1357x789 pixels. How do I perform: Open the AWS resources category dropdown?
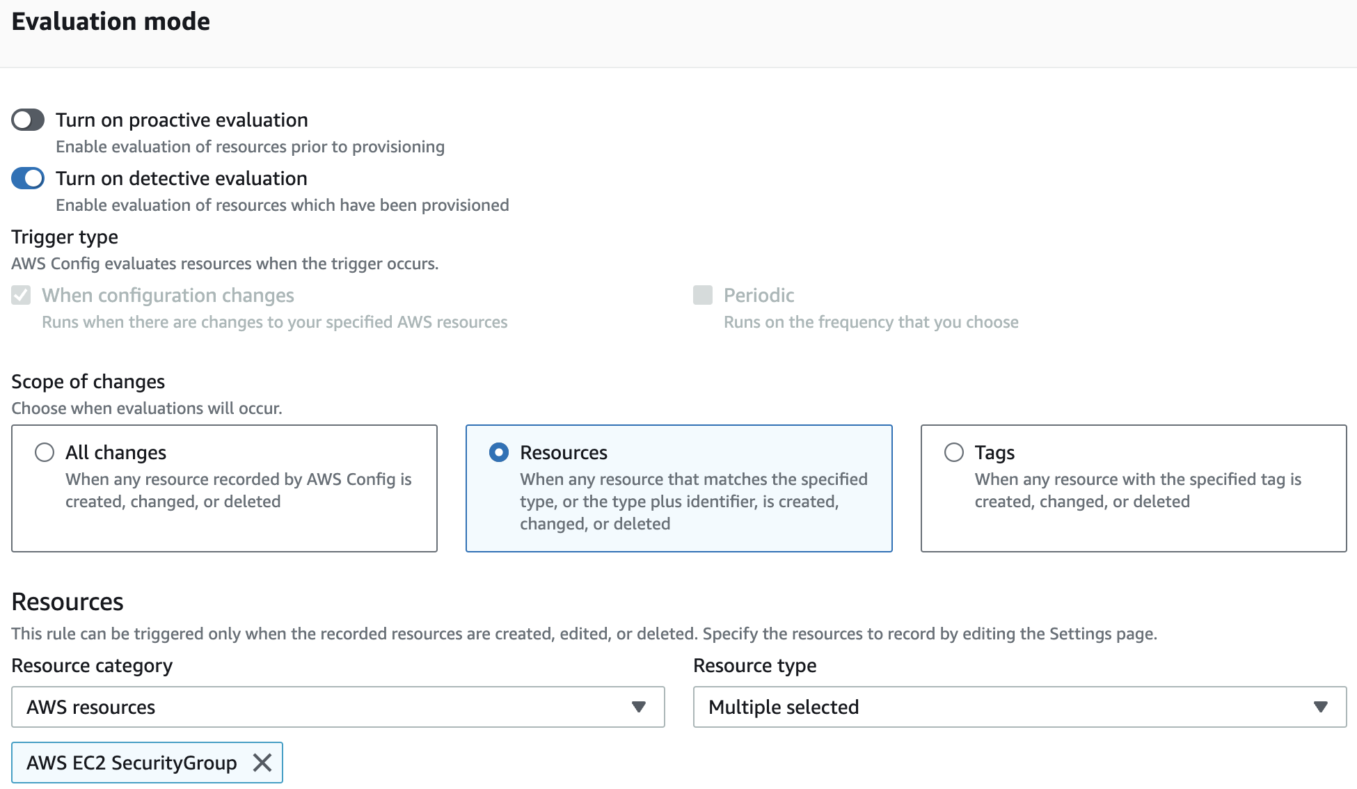[x=338, y=707]
